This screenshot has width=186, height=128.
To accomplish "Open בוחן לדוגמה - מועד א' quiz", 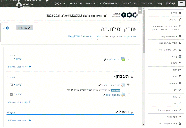I will (x=111, y=85).
